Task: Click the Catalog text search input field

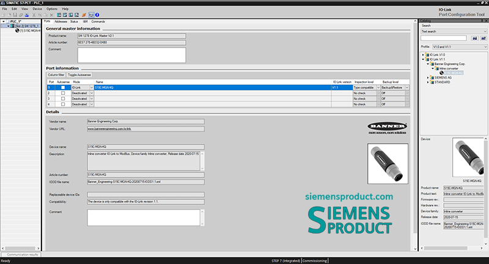Action: (444, 38)
